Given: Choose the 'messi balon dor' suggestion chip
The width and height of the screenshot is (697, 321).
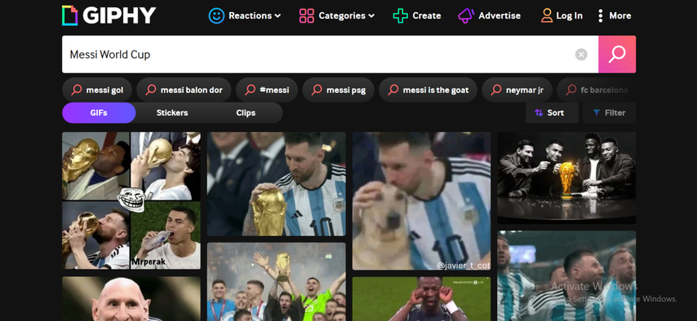Looking at the screenshot, I should 184,90.
